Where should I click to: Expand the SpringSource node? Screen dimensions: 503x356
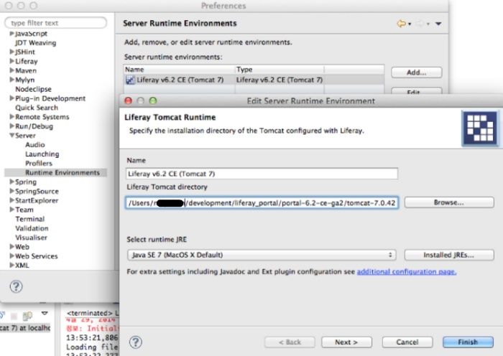pos(12,191)
